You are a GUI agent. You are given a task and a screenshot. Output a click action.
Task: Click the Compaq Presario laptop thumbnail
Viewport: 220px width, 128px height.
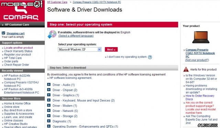tap(201, 37)
